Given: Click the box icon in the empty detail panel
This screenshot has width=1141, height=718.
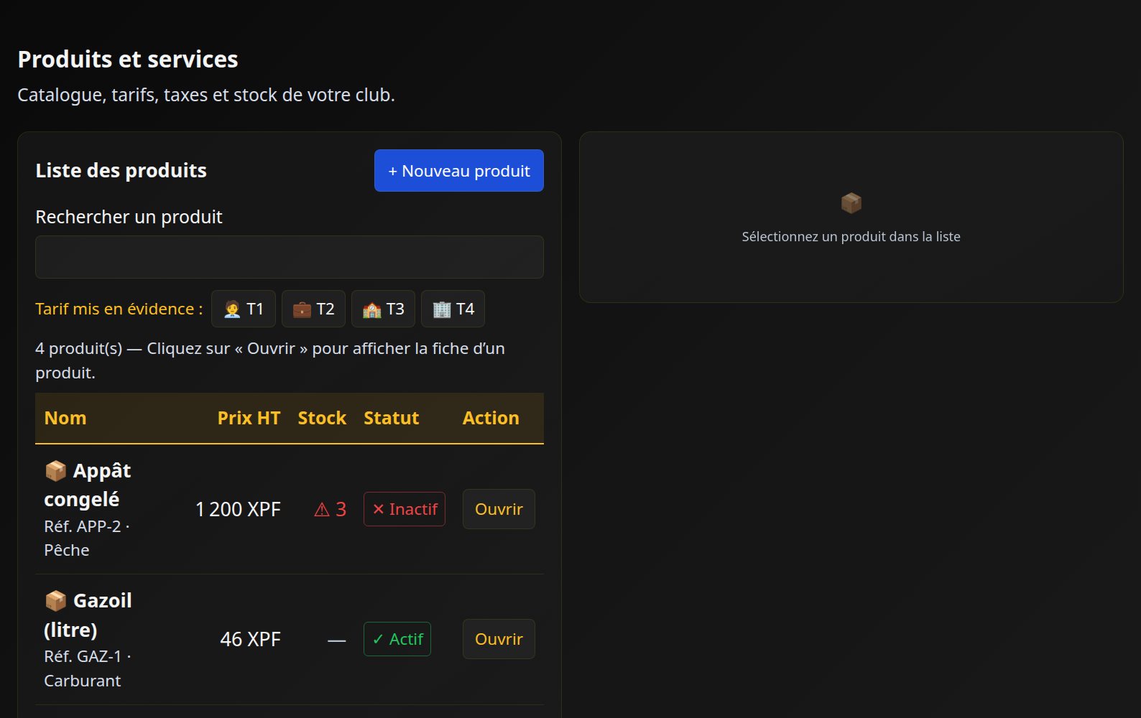Looking at the screenshot, I should (851, 203).
